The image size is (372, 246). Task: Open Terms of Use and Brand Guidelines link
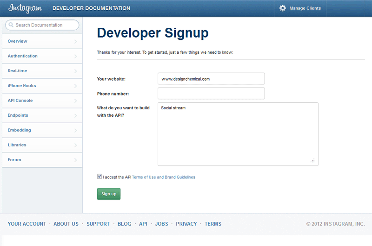(x=163, y=177)
